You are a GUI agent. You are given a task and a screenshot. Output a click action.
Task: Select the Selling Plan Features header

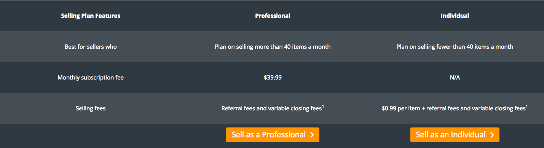[91, 16]
